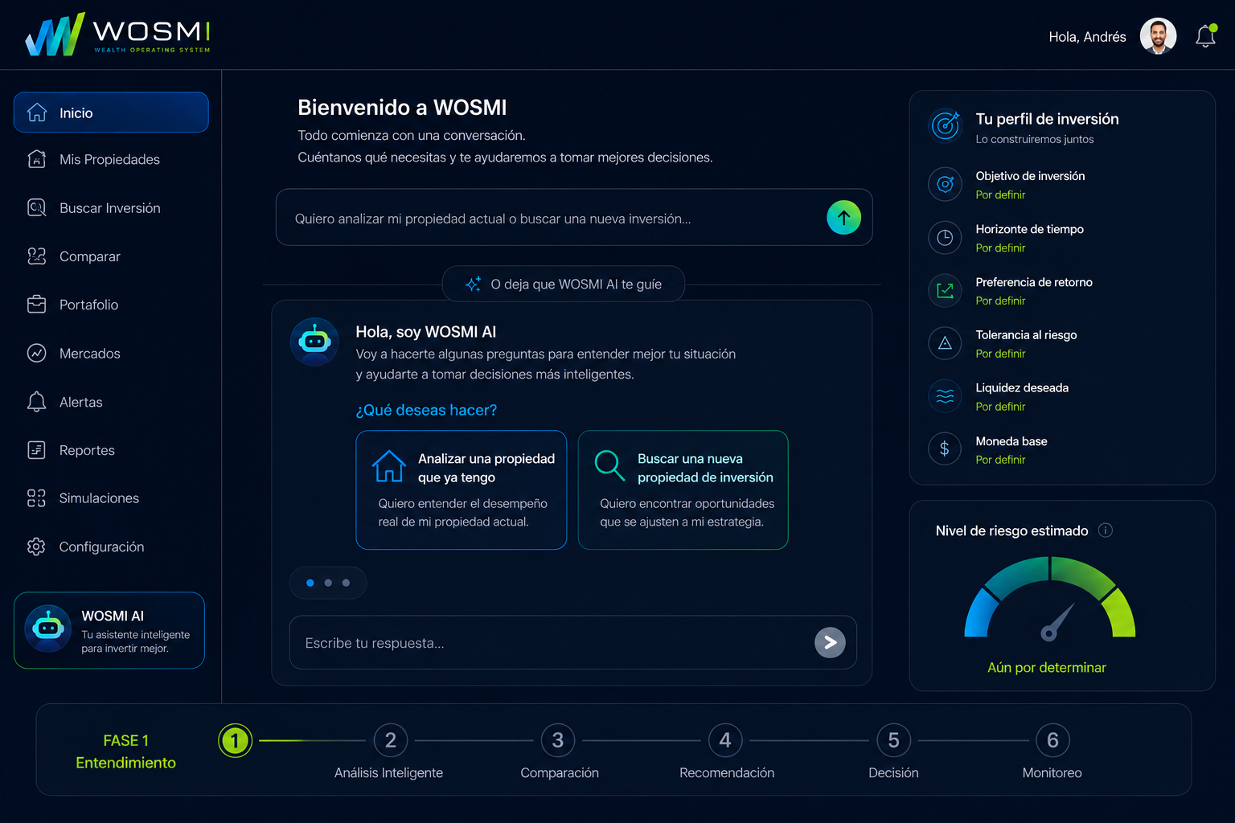Screen dimensions: 1235x823
Task: Open the WOSMI AI assistant card in sidebar
Action: point(109,630)
